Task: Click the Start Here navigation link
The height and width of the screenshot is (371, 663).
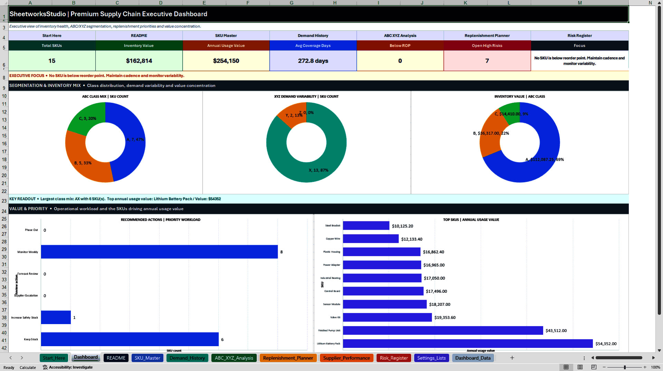Action: 52,36
